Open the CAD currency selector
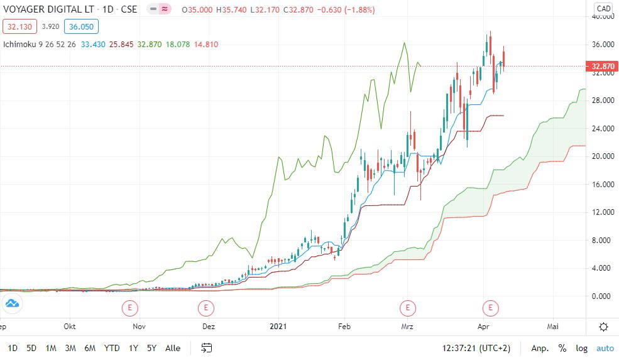The height and width of the screenshot is (358, 619). pyautogui.click(x=604, y=8)
